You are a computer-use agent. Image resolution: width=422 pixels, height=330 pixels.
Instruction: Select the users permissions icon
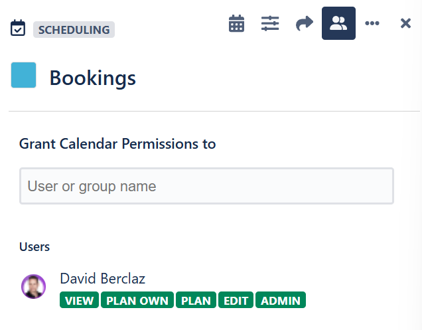tap(338, 24)
